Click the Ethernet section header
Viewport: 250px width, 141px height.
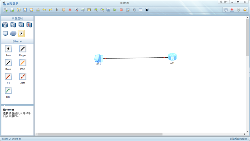click(x=17, y=41)
